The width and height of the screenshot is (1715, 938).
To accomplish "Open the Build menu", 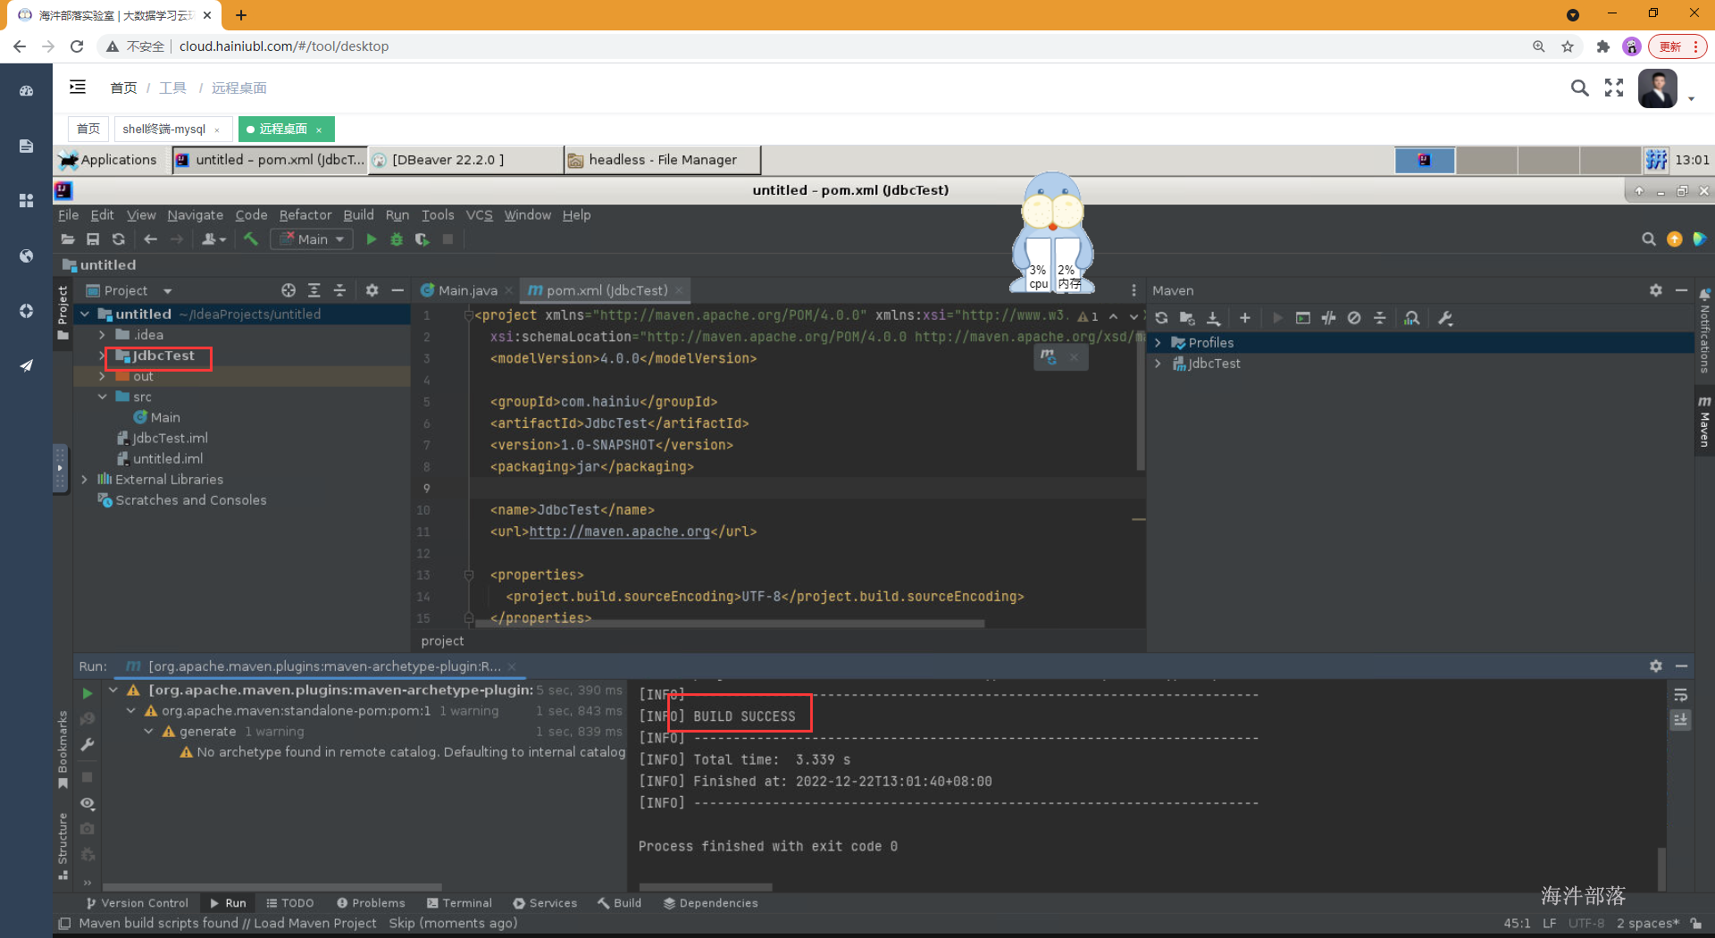I will (358, 214).
